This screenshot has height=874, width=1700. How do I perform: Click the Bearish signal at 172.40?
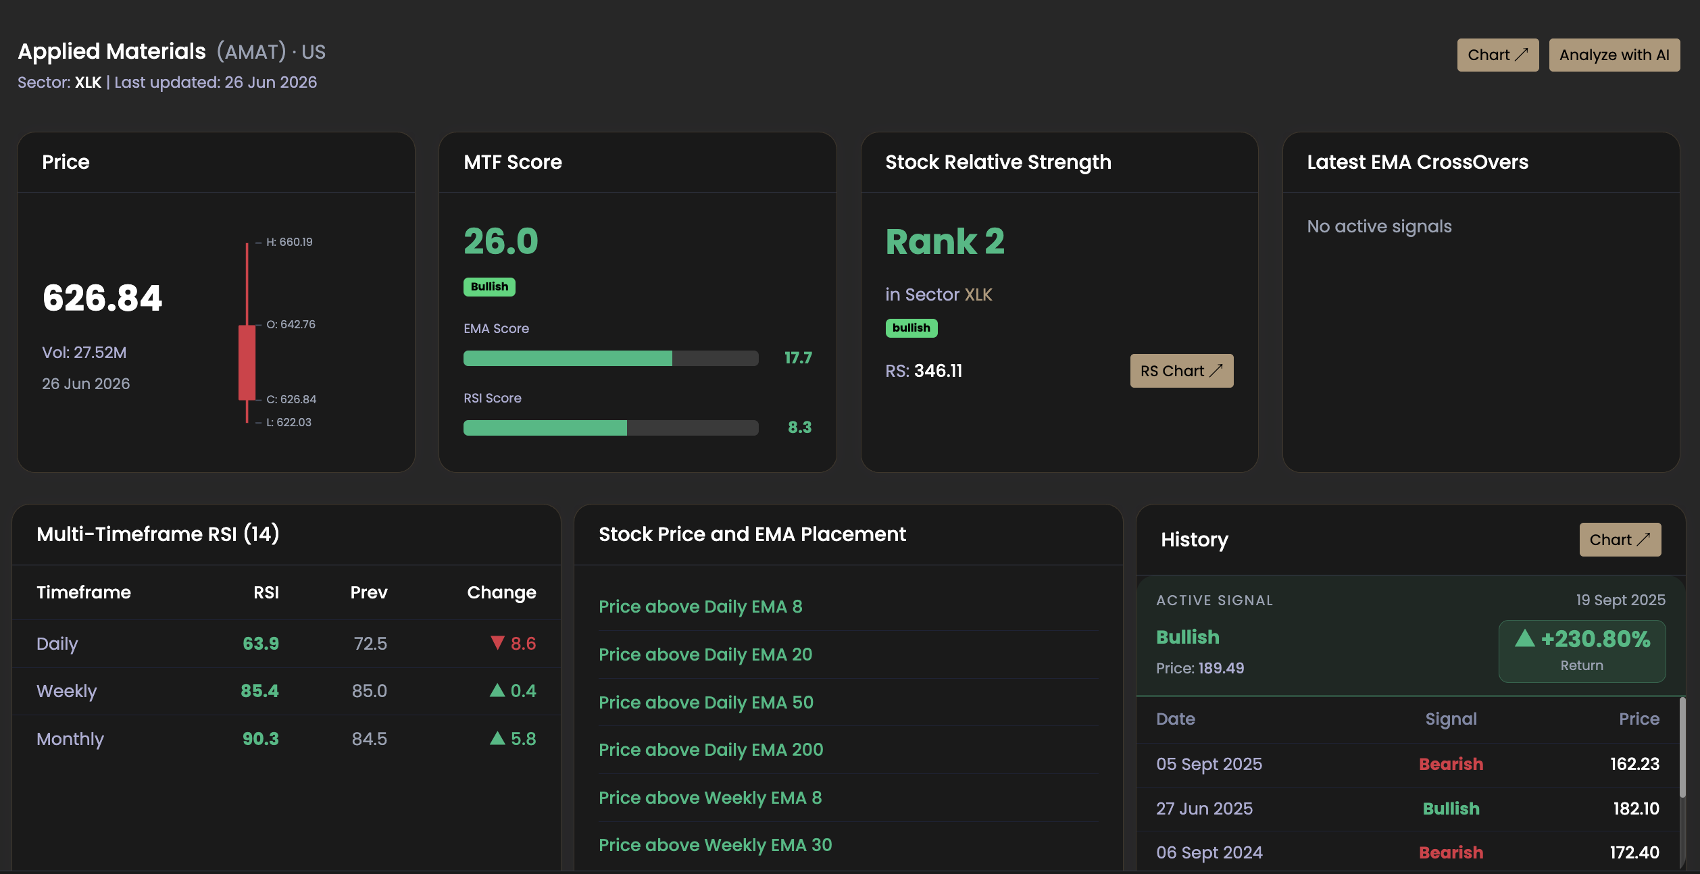click(1451, 852)
